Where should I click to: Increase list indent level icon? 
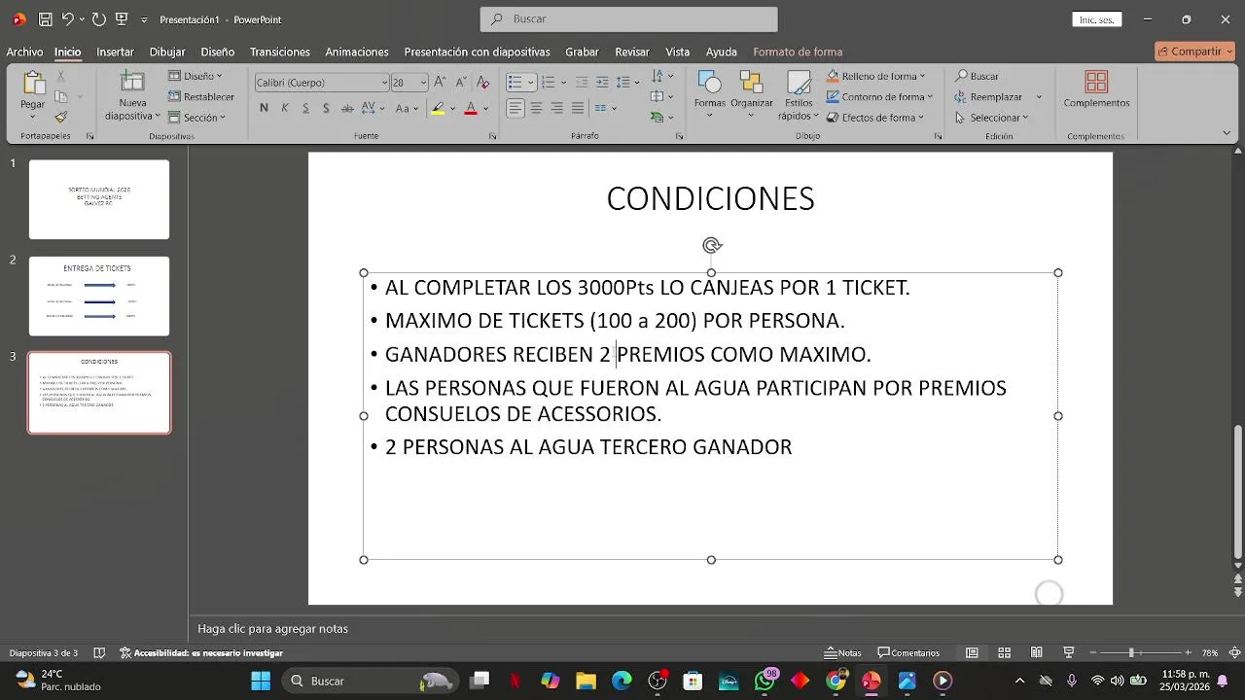[602, 83]
